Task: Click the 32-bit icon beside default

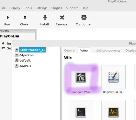Action: pos(16,60)
